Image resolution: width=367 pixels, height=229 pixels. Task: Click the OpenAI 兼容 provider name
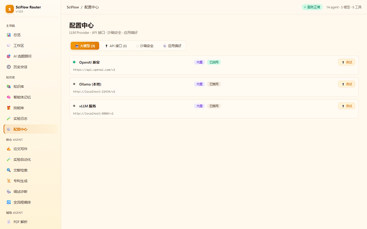coord(89,63)
